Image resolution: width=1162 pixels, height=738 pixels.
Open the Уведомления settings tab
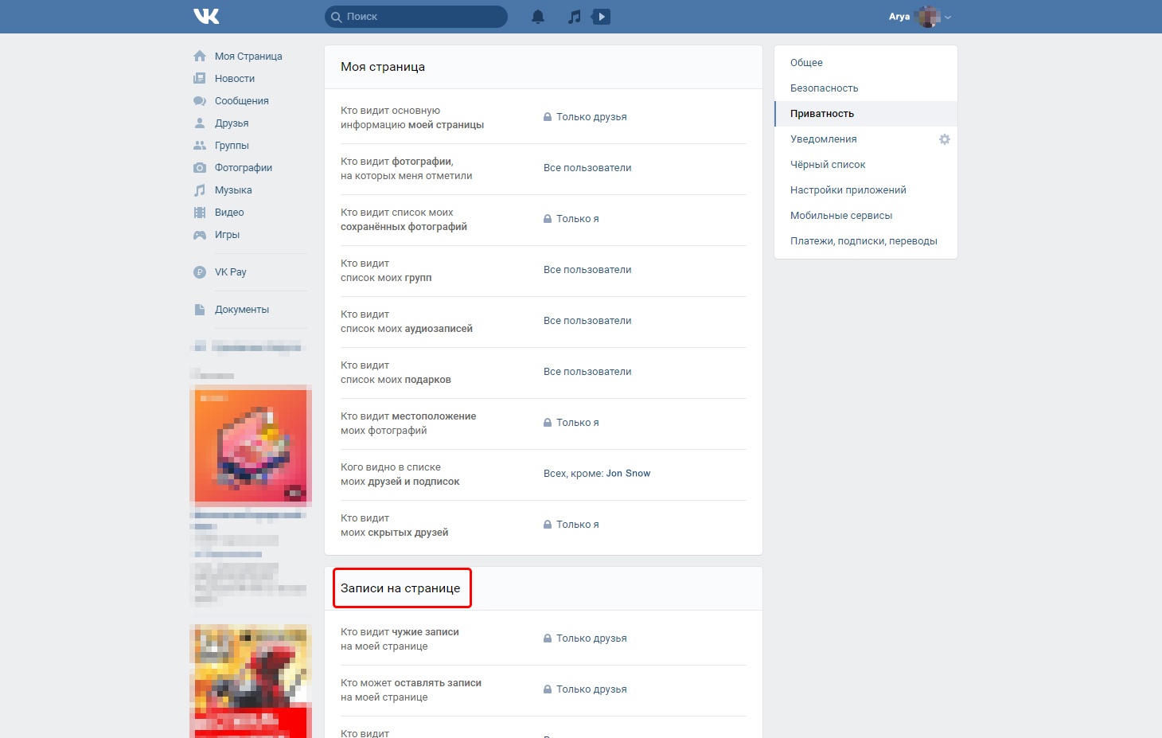[x=866, y=139]
